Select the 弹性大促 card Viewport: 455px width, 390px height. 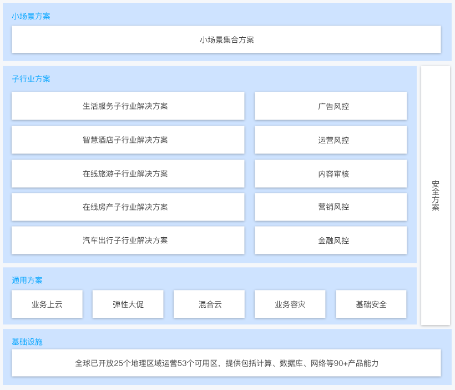pyautogui.click(x=128, y=304)
